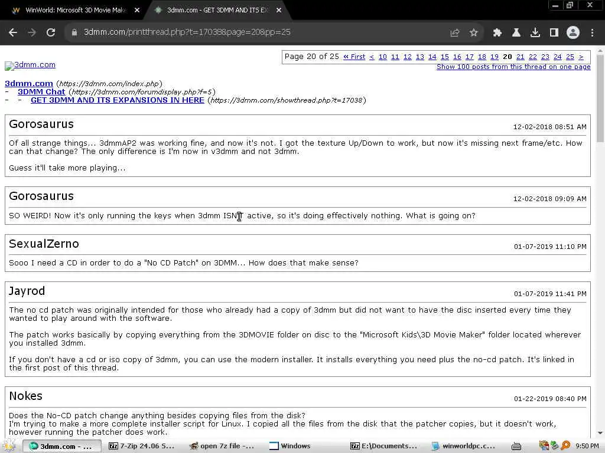Open the profile avatar icon
The image size is (605, 453).
[x=573, y=32]
